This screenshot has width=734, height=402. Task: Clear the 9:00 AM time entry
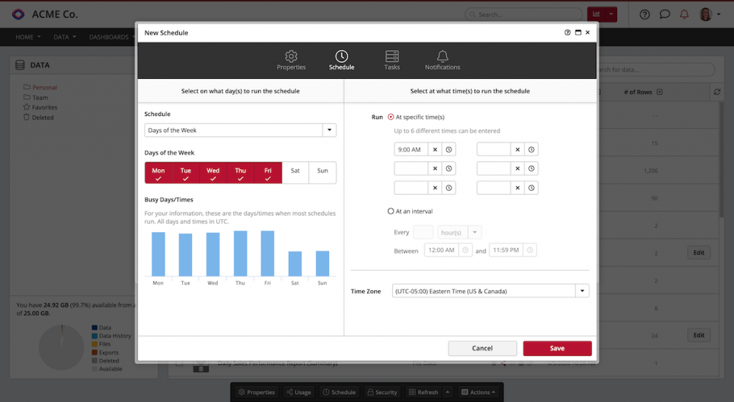tap(435, 150)
